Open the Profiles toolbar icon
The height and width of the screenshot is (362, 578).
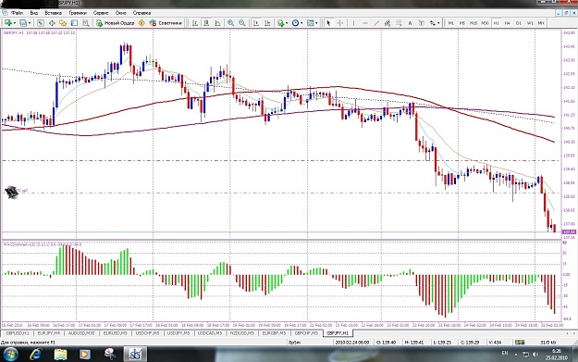pyautogui.click(x=23, y=23)
